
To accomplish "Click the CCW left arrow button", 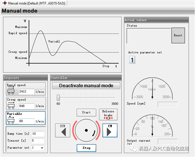I will [x=63, y=130].
